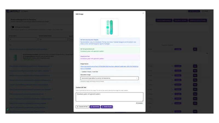This screenshot has height=123, width=219.
Task: Open the collection-snowboard-liquid product URL
Action: click(30, 75)
